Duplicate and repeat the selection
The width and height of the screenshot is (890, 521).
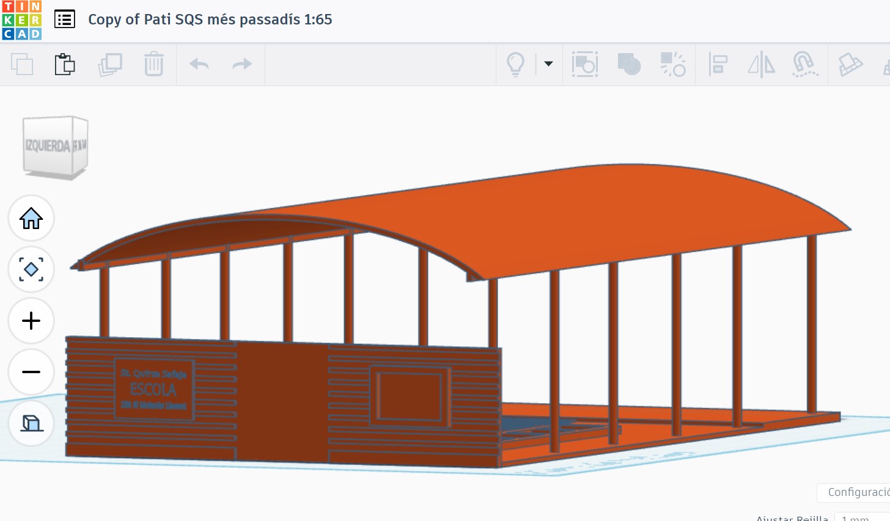click(110, 64)
